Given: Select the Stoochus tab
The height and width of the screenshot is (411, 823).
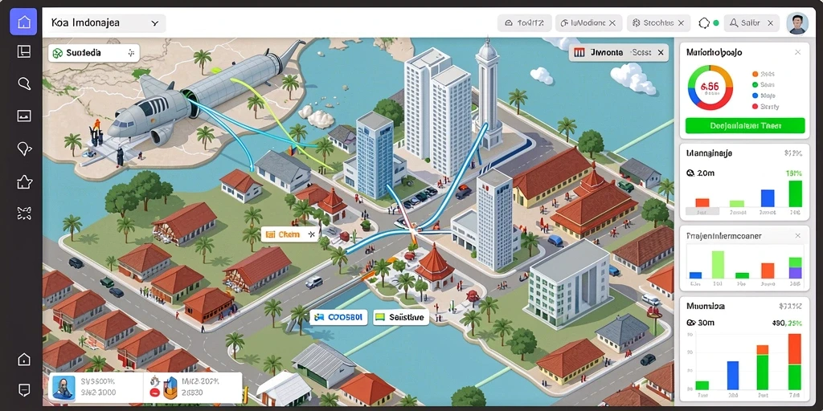Looking at the screenshot, I should tap(659, 23).
